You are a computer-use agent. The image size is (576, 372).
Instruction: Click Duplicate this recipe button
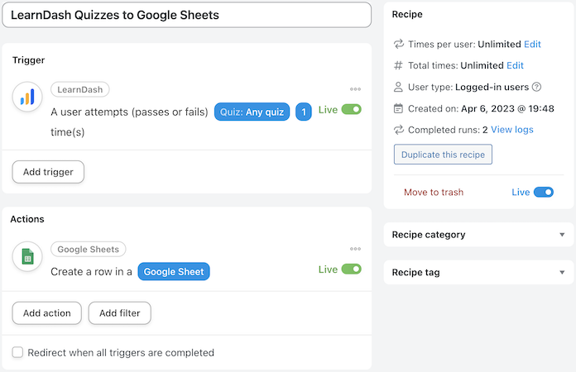coord(443,155)
